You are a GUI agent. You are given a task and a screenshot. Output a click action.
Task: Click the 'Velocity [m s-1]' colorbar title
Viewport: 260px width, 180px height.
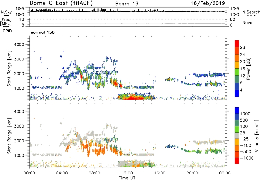(x=257, y=135)
